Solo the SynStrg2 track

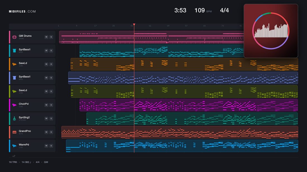click(x=51, y=118)
